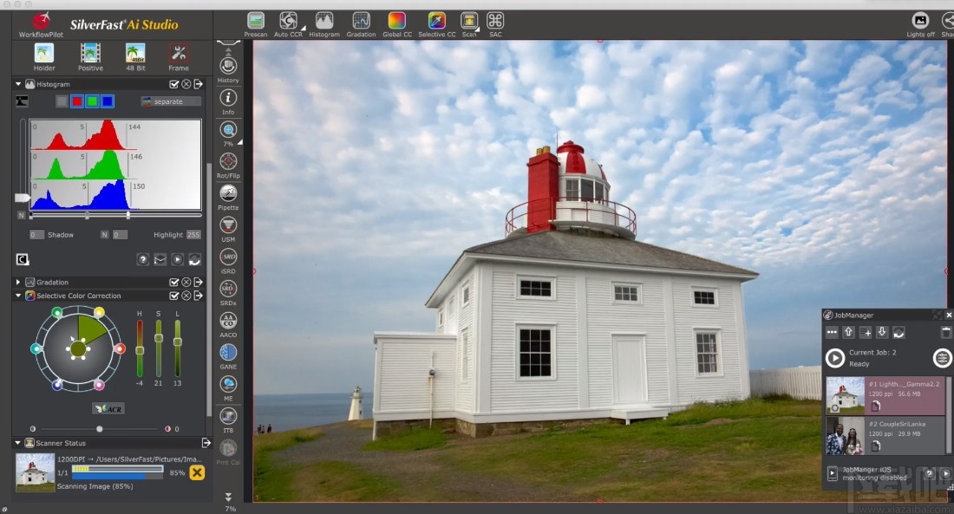Open the Rot/Flip tool in the sidebar
Viewport: 954px width, 514px height.
coord(227,162)
